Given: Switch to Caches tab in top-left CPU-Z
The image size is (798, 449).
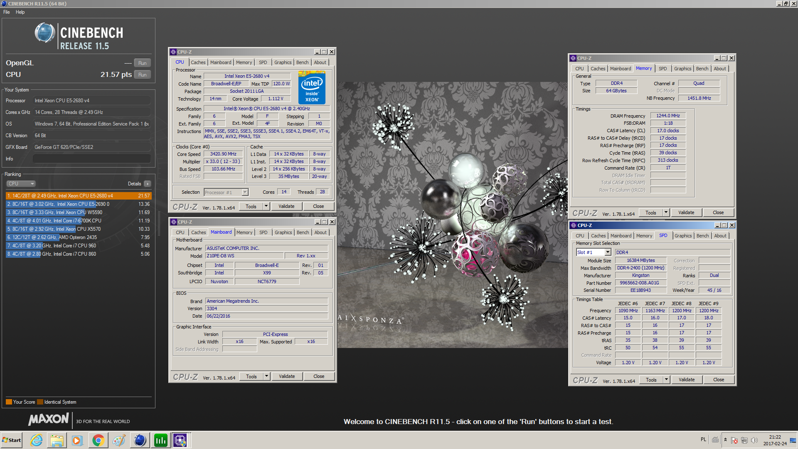Looking at the screenshot, I should click(198, 62).
